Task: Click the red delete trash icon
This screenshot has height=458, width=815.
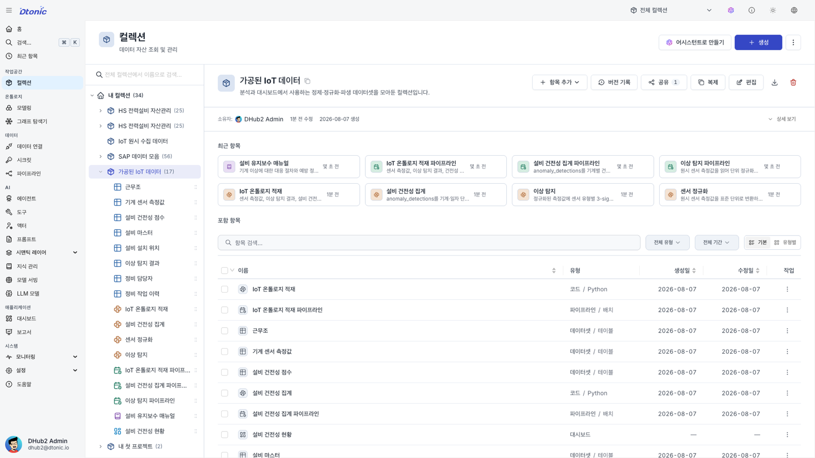Action: 793,82
